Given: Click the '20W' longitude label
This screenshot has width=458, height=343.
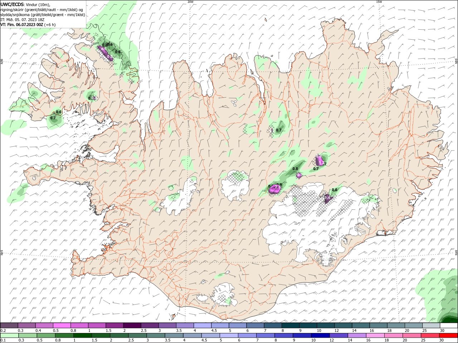Looking at the screenshot, I should click(190, 2).
